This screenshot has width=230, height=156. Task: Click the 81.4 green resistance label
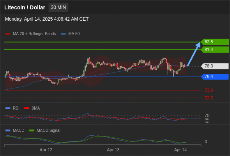pos(215,50)
